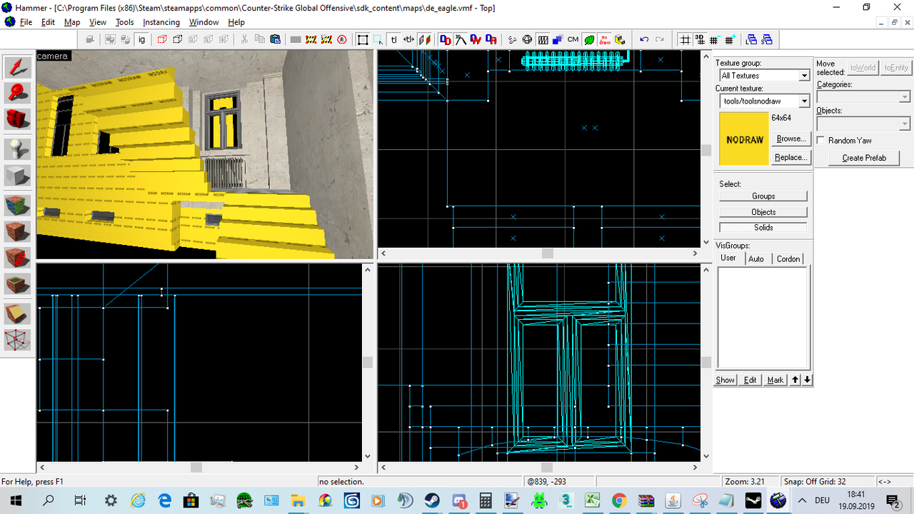
Task: Open the Texture group dropdown
Action: [x=804, y=76]
